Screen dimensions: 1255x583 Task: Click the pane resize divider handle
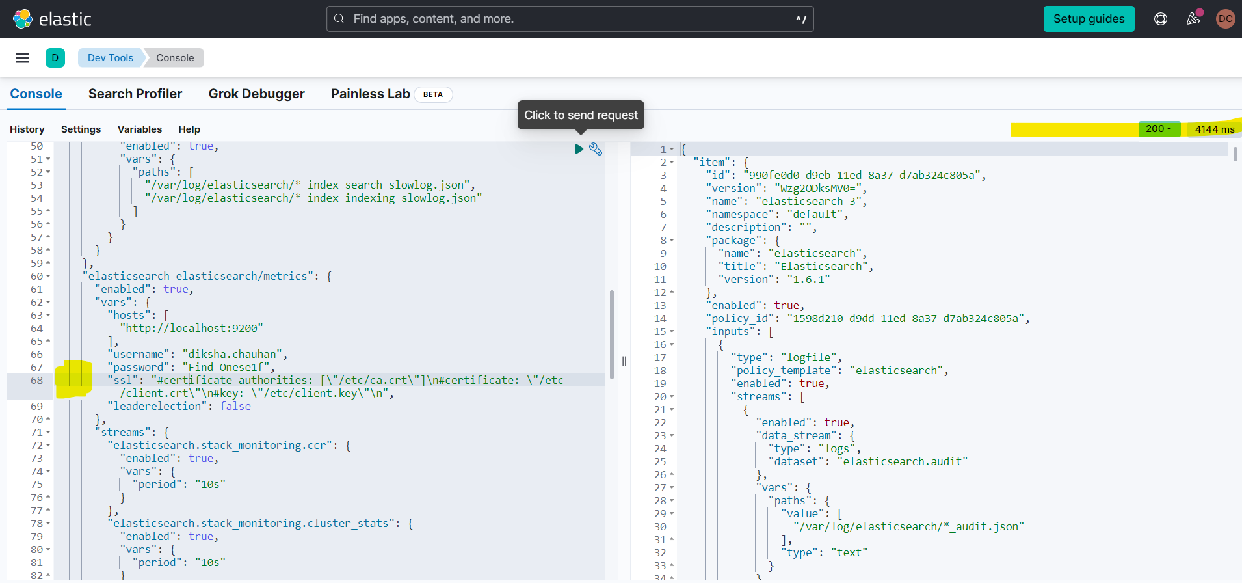[x=624, y=361]
